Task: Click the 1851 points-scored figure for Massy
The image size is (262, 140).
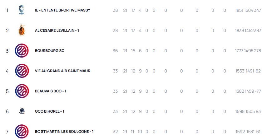Action: coord(239,10)
